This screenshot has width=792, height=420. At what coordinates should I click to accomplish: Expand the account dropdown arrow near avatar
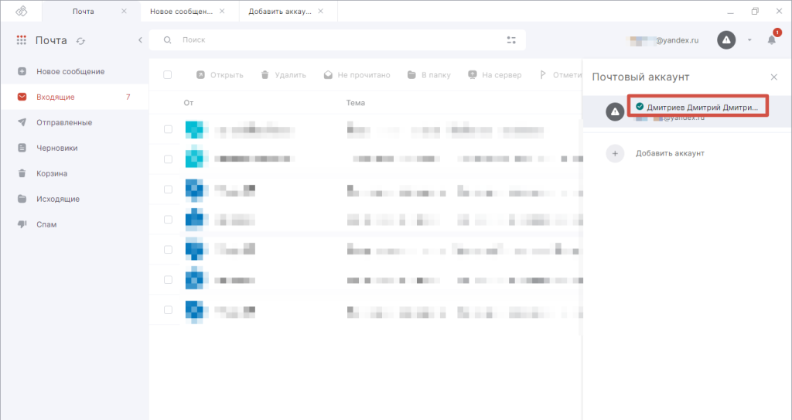point(749,40)
